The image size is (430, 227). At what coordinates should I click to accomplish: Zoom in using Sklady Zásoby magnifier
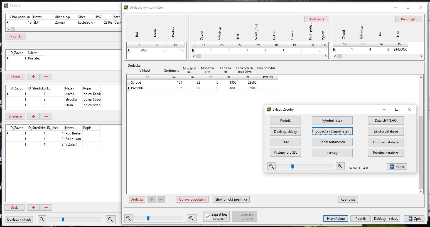click(340, 166)
